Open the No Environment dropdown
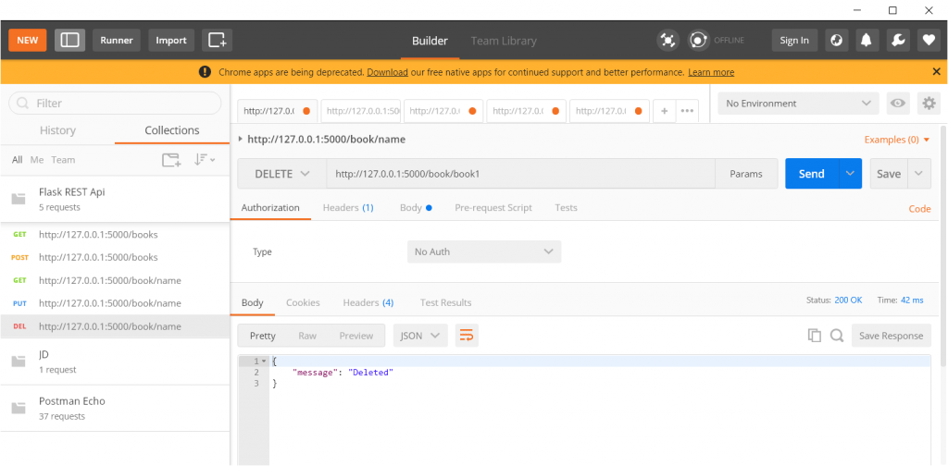The height and width of the screenshot is (466, 948). click(798, 104)
